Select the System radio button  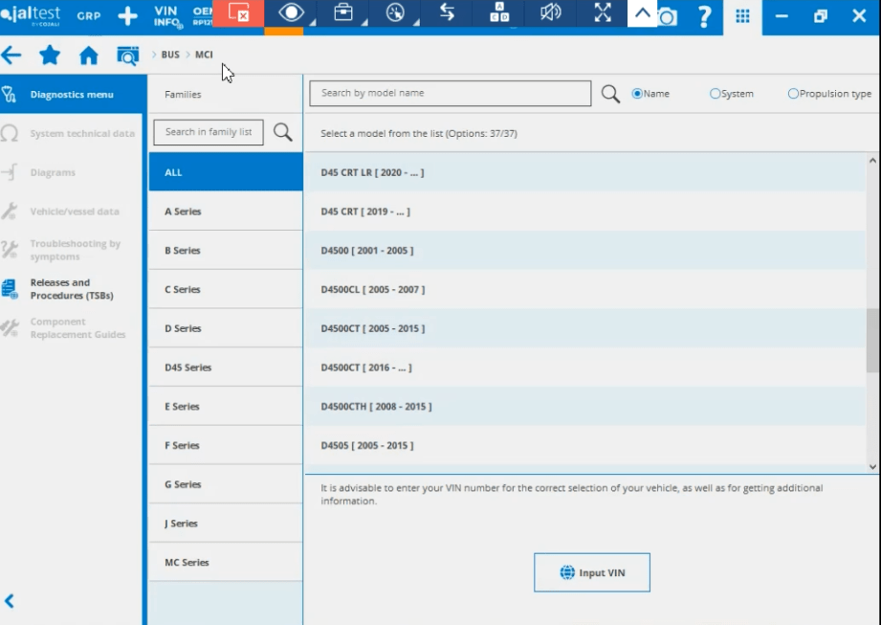tap(715, 94)
